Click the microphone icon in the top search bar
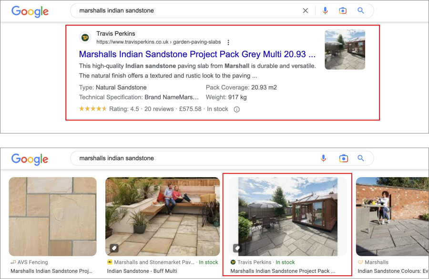This screenshot has width=429, height=279. pos(325,10)
